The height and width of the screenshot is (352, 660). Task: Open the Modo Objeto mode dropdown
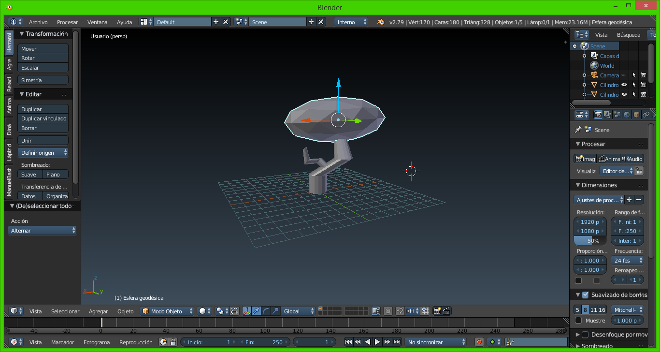(x=167, y=311)
